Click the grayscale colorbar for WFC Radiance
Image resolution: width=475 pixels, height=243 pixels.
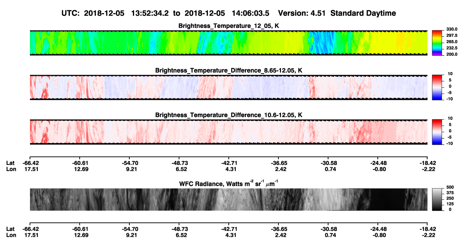[x=437, y=200]
